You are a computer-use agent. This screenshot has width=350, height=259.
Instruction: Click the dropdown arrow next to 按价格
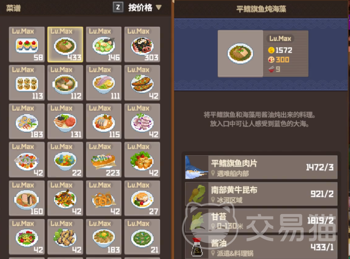click(159, 8)
